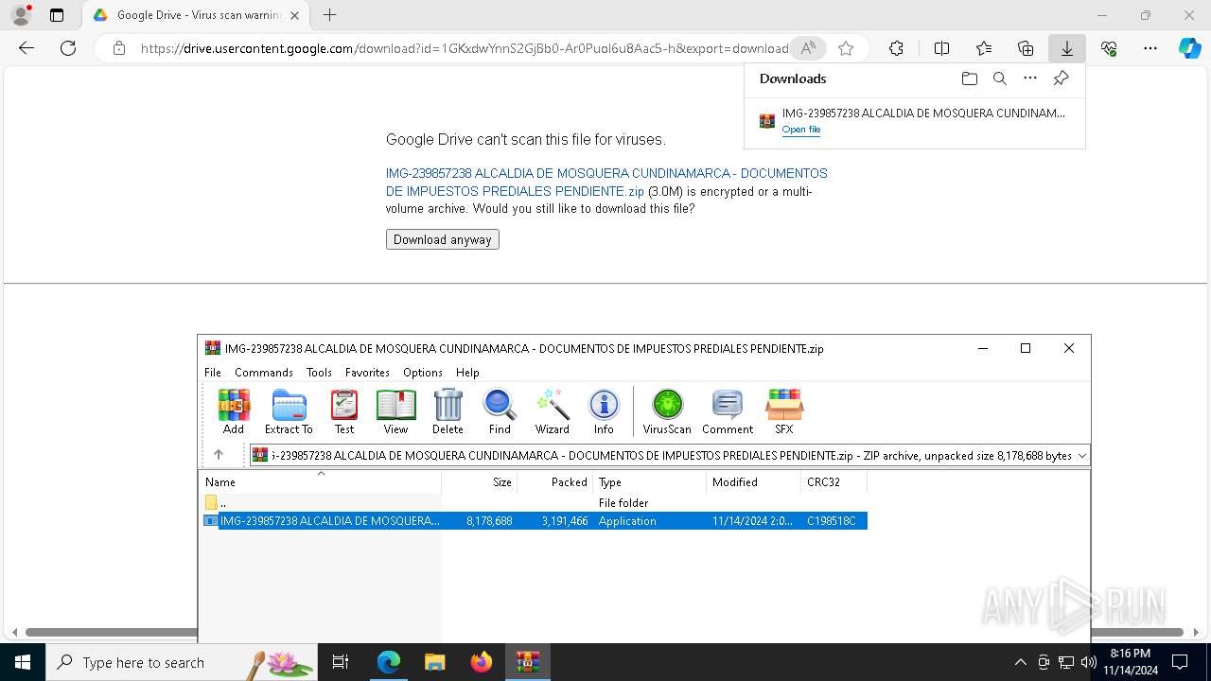Launch Firefox from taskbar

tap(481, 662)
